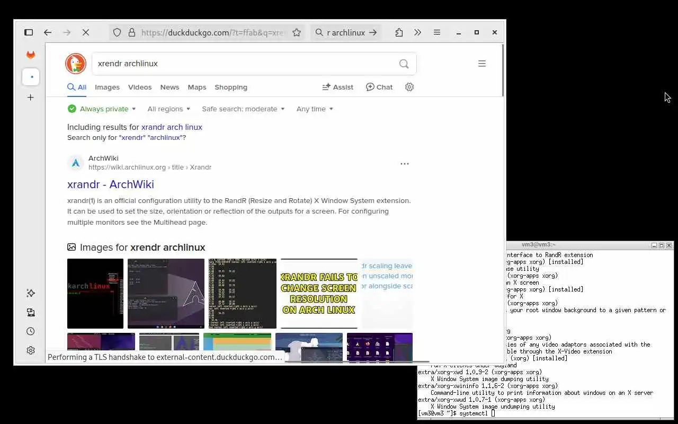Click "extra/xorg-xwininfo 1.1.6-2" terminal line
The width and height of the screenshot is (678, 424).
click(487, 386)
